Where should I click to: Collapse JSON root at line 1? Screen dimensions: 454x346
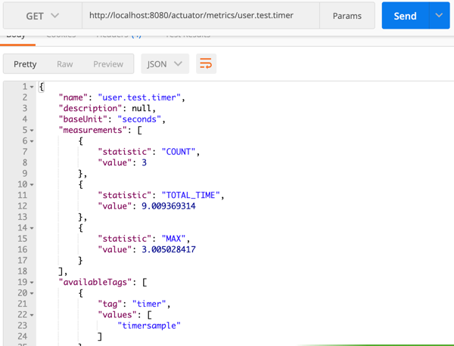pyautogui.click(x=32, y=87)
